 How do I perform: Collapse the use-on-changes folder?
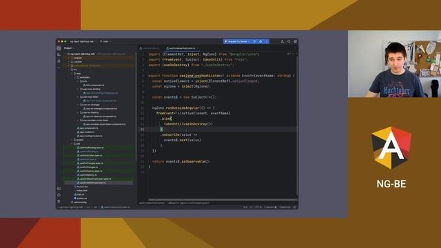(78, 105)
